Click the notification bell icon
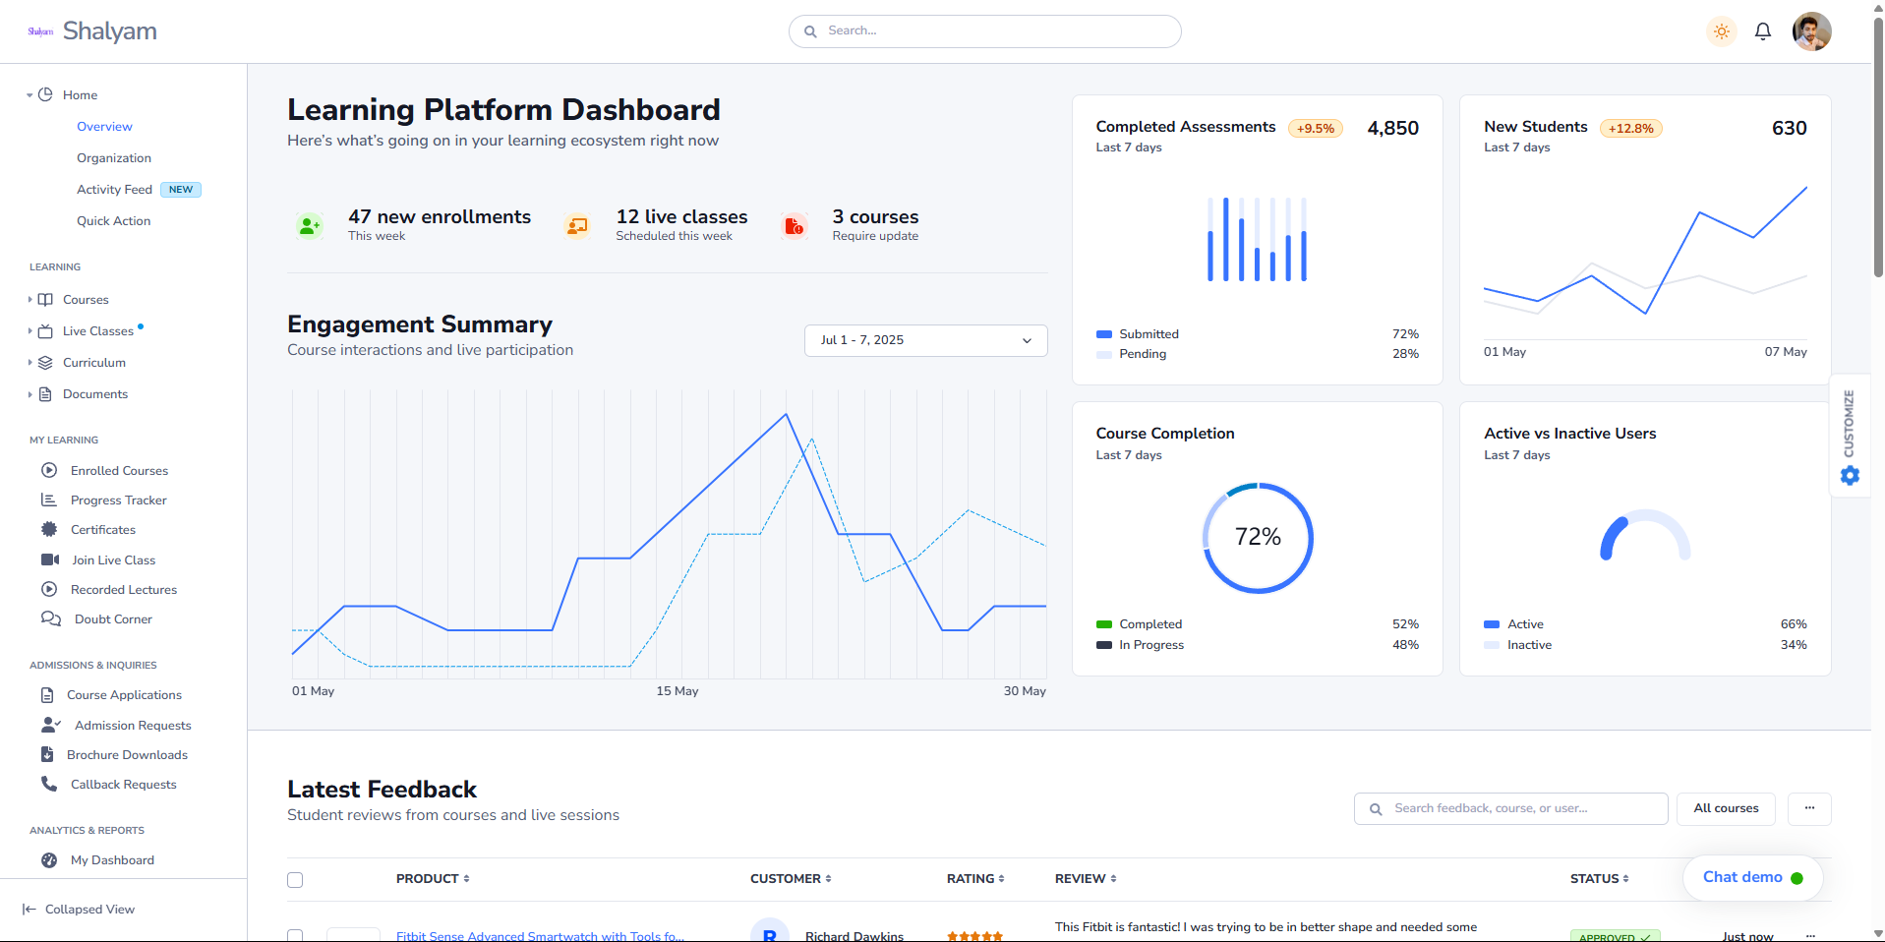This screenshot has width=1885, height=942. coord(1762,31)
